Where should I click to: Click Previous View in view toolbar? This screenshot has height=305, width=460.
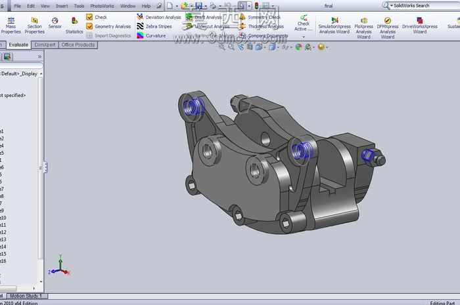click(241, 47)
